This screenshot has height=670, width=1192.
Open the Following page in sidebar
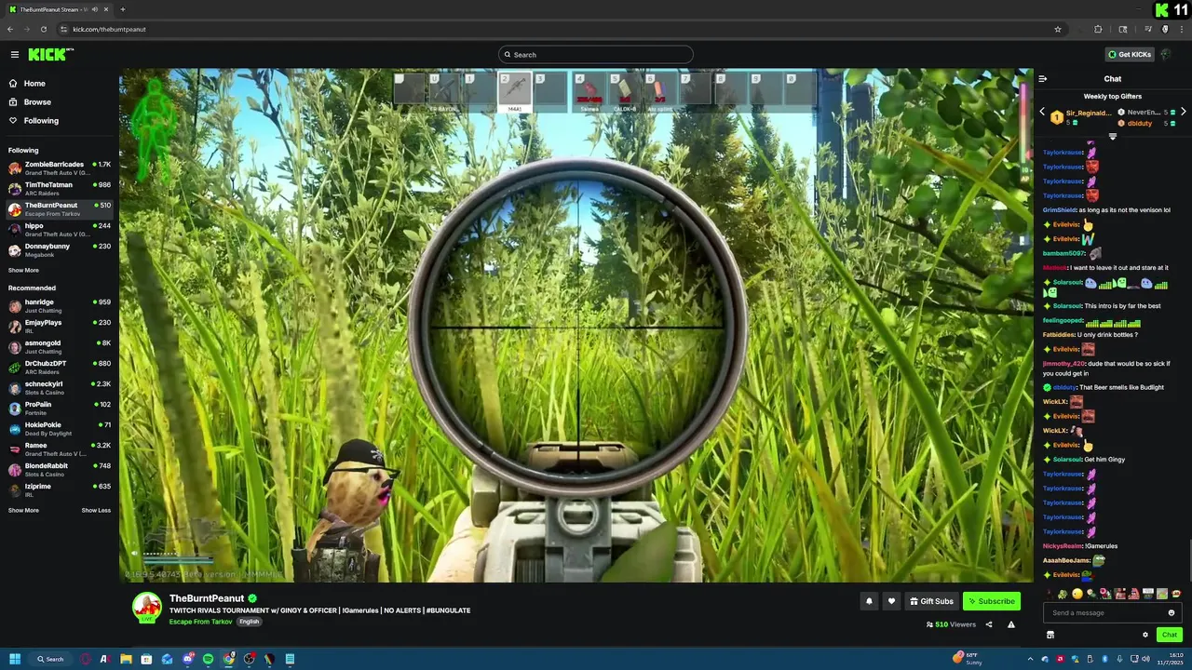41,121
